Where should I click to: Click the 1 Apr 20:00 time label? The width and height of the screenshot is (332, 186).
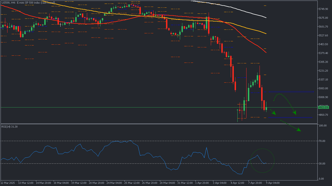(202, 183)
